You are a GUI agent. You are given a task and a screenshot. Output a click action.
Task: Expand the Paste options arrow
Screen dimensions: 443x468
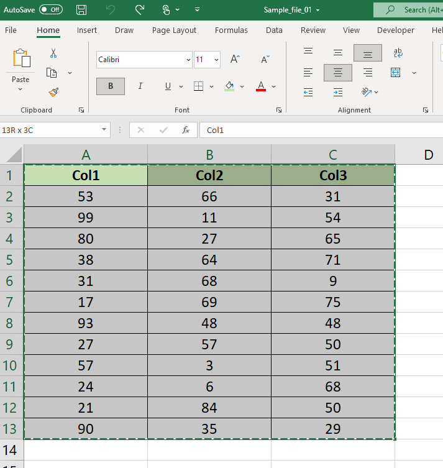pos(21,89)
